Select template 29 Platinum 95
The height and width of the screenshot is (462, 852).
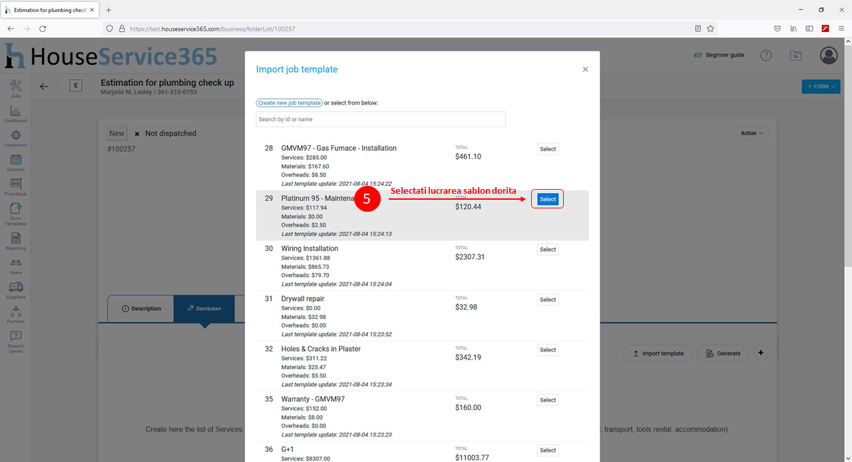click(548, 199)
